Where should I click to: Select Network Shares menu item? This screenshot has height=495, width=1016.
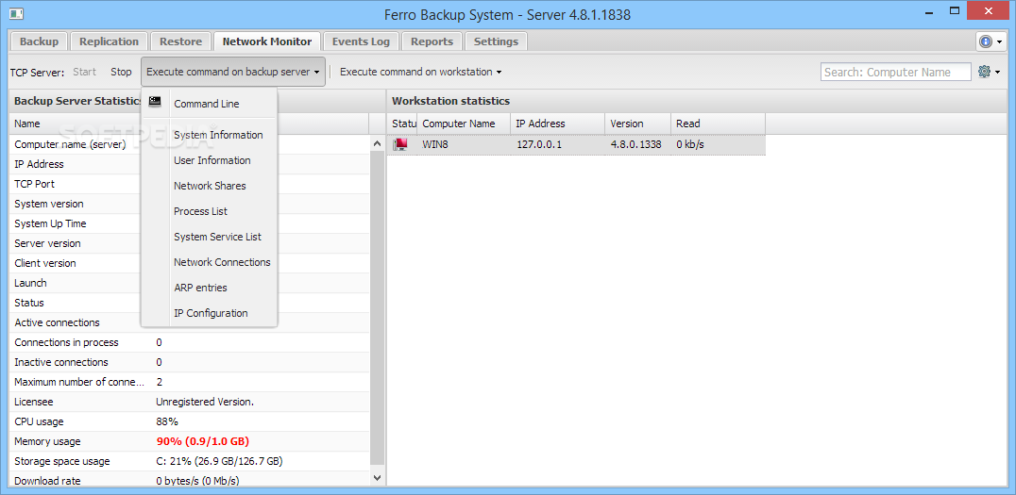209,186
